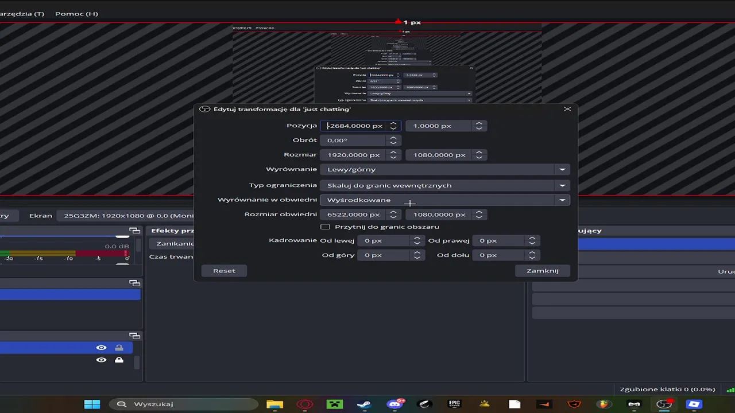Click Zamknij button
This screenshot has height=413, width=735.
(543, 271)
